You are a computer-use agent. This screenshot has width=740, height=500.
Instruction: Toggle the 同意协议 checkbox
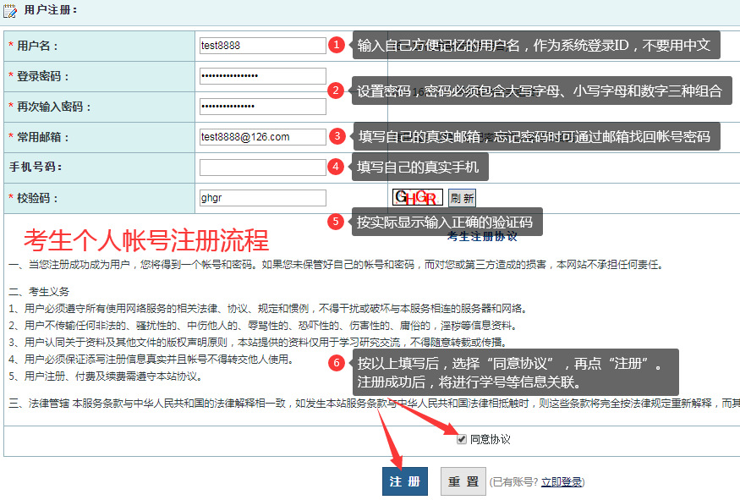(x=461, y=439)
